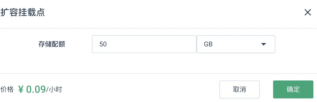
Task: Place cursor on the value 50
Action: coord(103,44)
